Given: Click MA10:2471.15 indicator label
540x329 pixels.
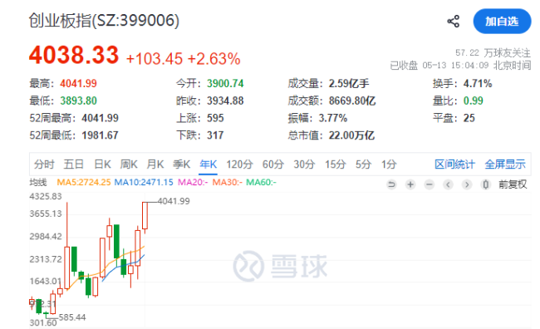Looking at the screenshot, I should [144, 182].
